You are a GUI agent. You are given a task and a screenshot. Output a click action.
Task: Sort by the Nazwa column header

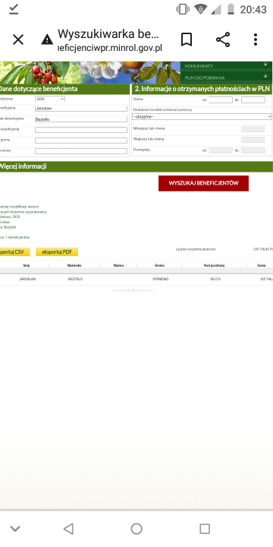click(x=118, y=265)
